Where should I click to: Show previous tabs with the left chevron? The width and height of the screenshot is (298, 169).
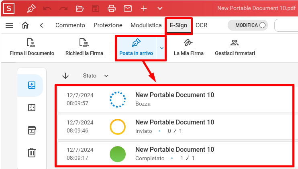pyautogui.click(x=41, y=25)
